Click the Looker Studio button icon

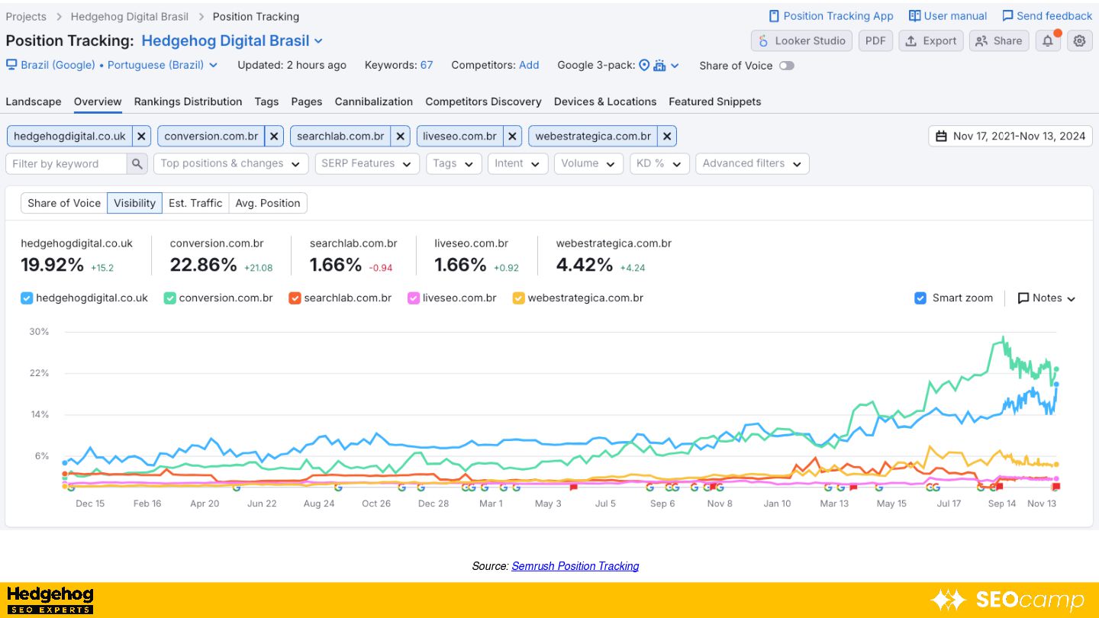(763, 41)
